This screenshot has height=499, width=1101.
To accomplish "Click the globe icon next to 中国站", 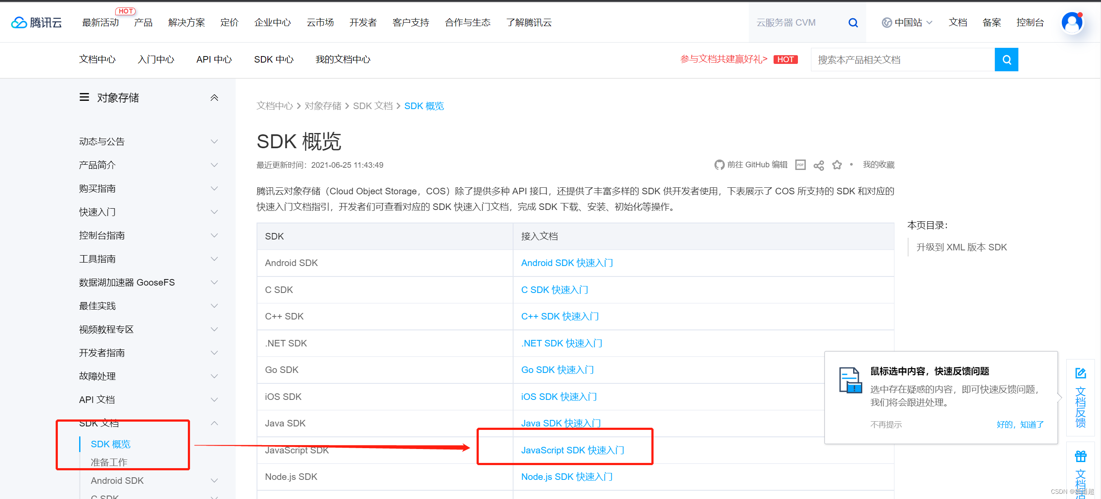I will (x=887, y=23).
